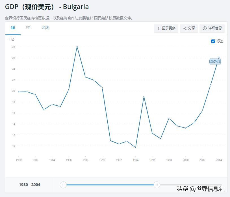Click the 1998 data point
This screenshot has height=197, width=230.
[x=169, y=118]
